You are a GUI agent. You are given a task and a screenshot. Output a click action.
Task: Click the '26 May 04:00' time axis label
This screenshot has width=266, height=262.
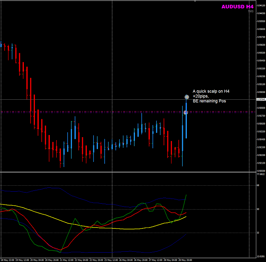tap(126, 260)
